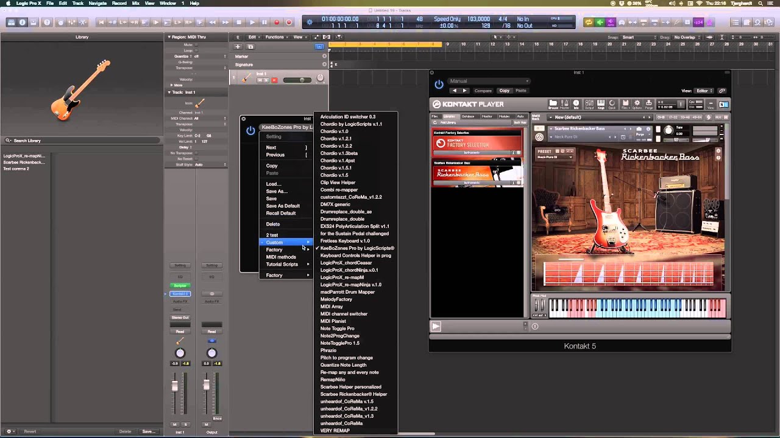Toggle the Kontakt Keyb keyboard icon
The width and height of the screenshot is (780, 438).
pyautogui.click(x=601, y=104)
